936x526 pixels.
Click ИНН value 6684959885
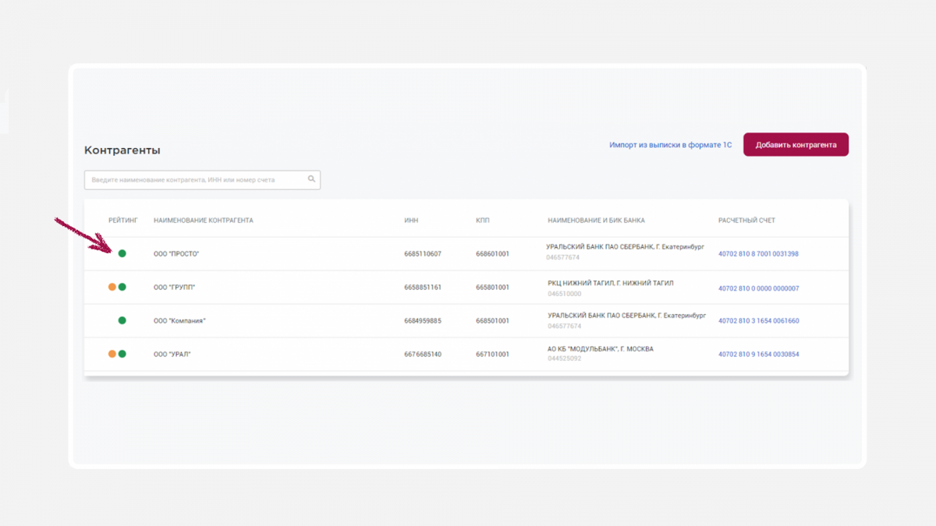point(423,321)
